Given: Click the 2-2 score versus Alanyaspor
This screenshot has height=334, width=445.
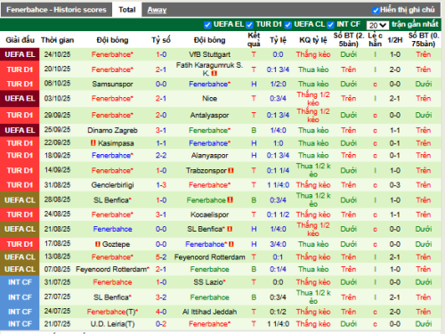Looking at the screenshot, I should pyautogui.click(x=161, y=156).
